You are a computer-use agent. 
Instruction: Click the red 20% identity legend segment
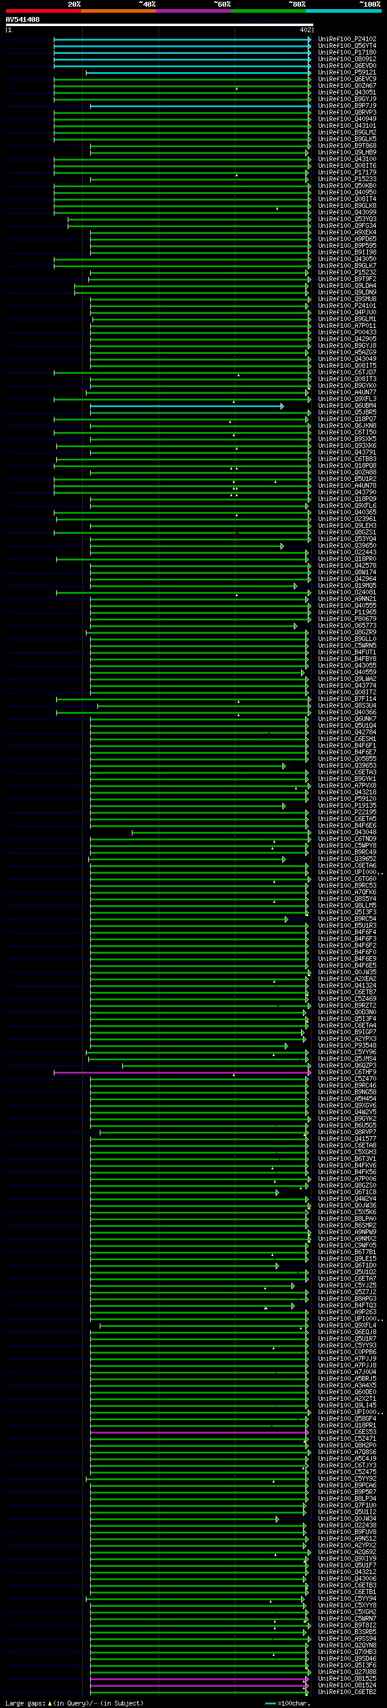point(43,11)
